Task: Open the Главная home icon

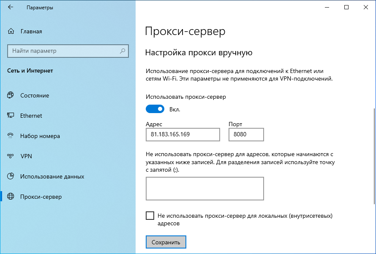Action: 11,31
